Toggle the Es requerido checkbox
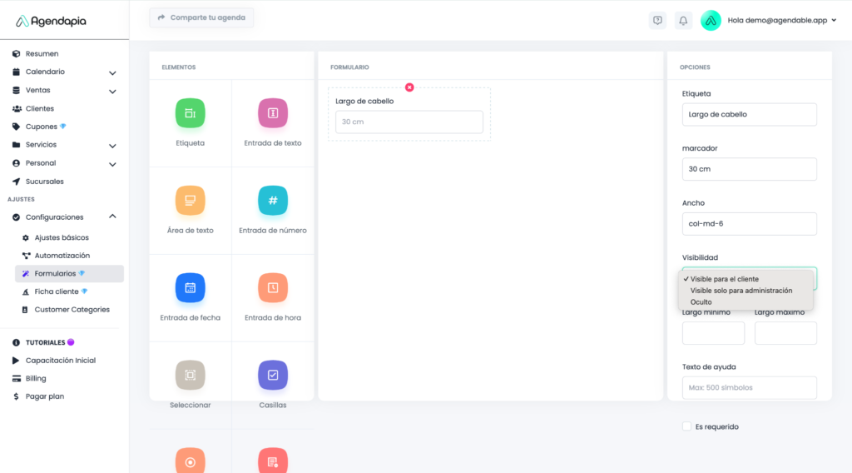The height and width of the screenshot is (473, 852). pos(686,426)
